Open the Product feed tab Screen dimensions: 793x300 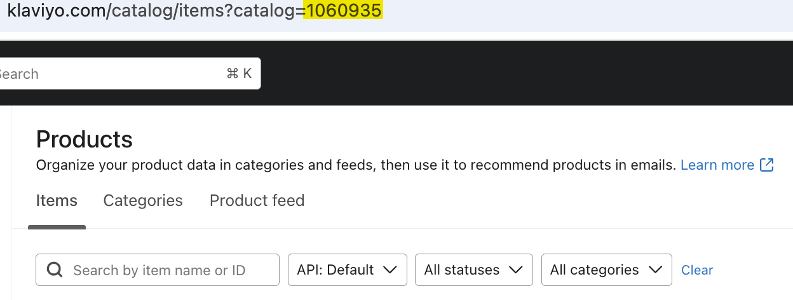(x=257, y=201)
